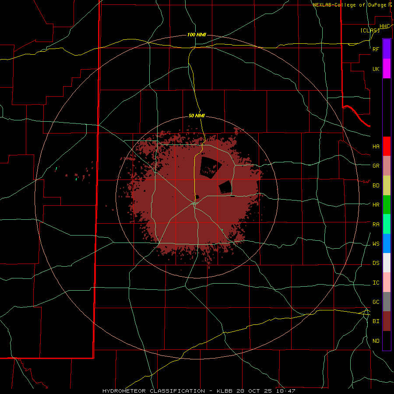
Task: Click the WS legend label text
Action: (x=376, y=244)
